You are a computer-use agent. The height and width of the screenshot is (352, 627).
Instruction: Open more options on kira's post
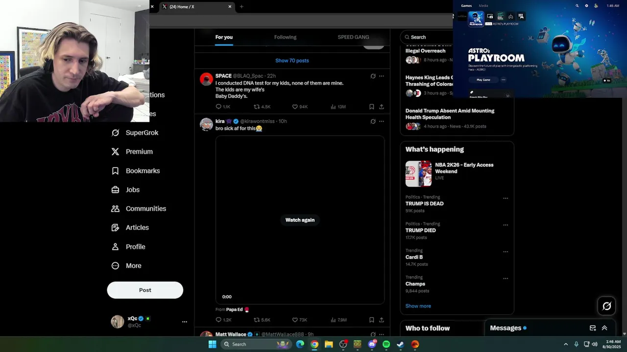click(x=382, y=121)
